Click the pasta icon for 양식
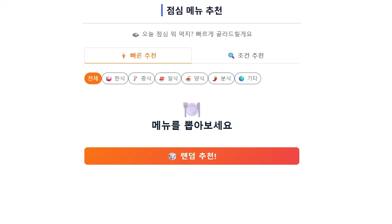Image resolution: width=392 pixels, height=224 pixels. 188,79
